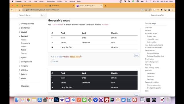Jump to Bordered tables section
The image size is (184, 104).
coord(153,53)
